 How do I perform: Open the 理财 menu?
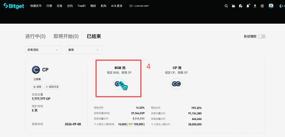pos(93,6)
